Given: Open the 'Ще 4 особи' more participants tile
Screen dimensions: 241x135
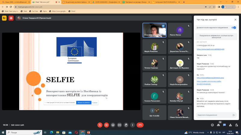Looking at the screenshot, I should point(154,113).
